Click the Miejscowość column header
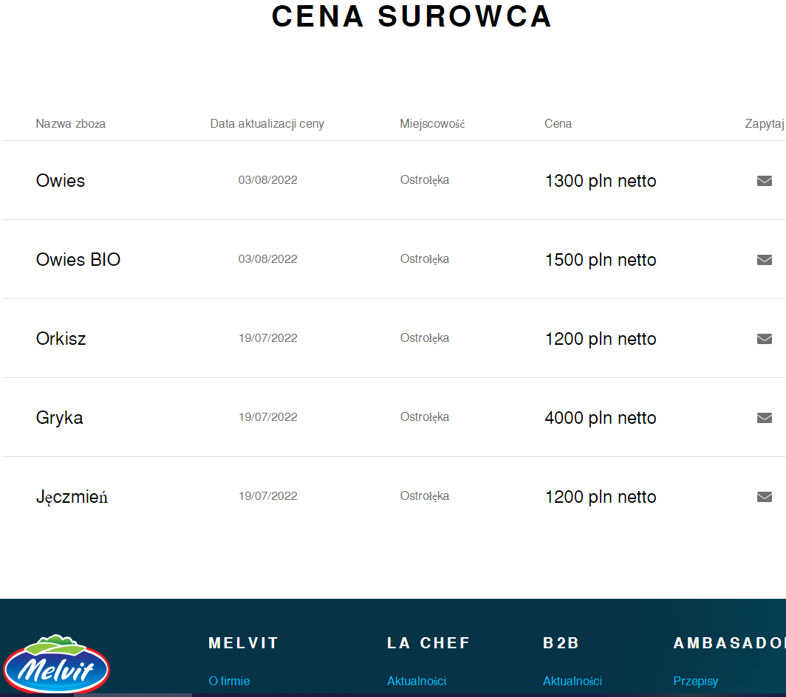 click(x=432, y=124)
